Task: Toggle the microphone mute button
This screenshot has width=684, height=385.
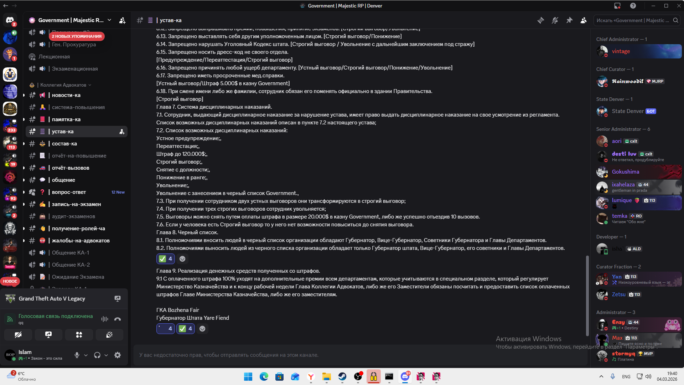Action: [77, 355]
